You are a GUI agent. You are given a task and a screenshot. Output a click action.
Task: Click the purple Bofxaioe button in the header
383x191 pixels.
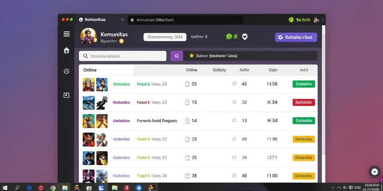coord(296,37)
